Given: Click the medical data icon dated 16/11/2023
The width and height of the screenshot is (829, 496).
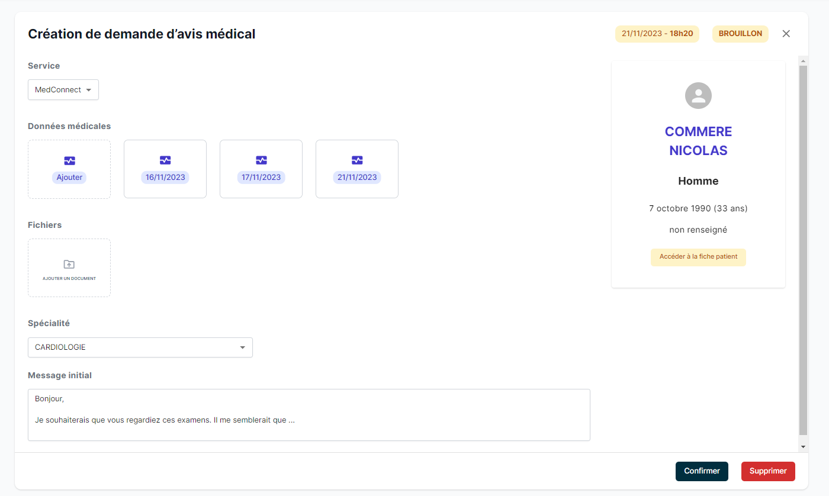Looking at the screenshot, I should click(165, 159).
